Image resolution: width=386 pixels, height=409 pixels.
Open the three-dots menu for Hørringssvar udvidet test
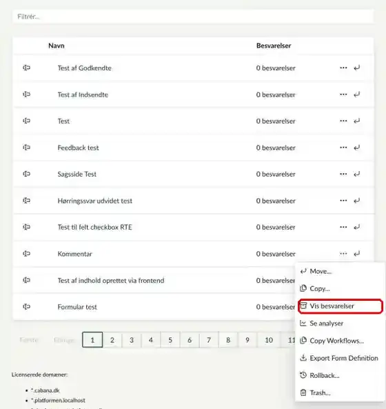click(x=343, y=200)
